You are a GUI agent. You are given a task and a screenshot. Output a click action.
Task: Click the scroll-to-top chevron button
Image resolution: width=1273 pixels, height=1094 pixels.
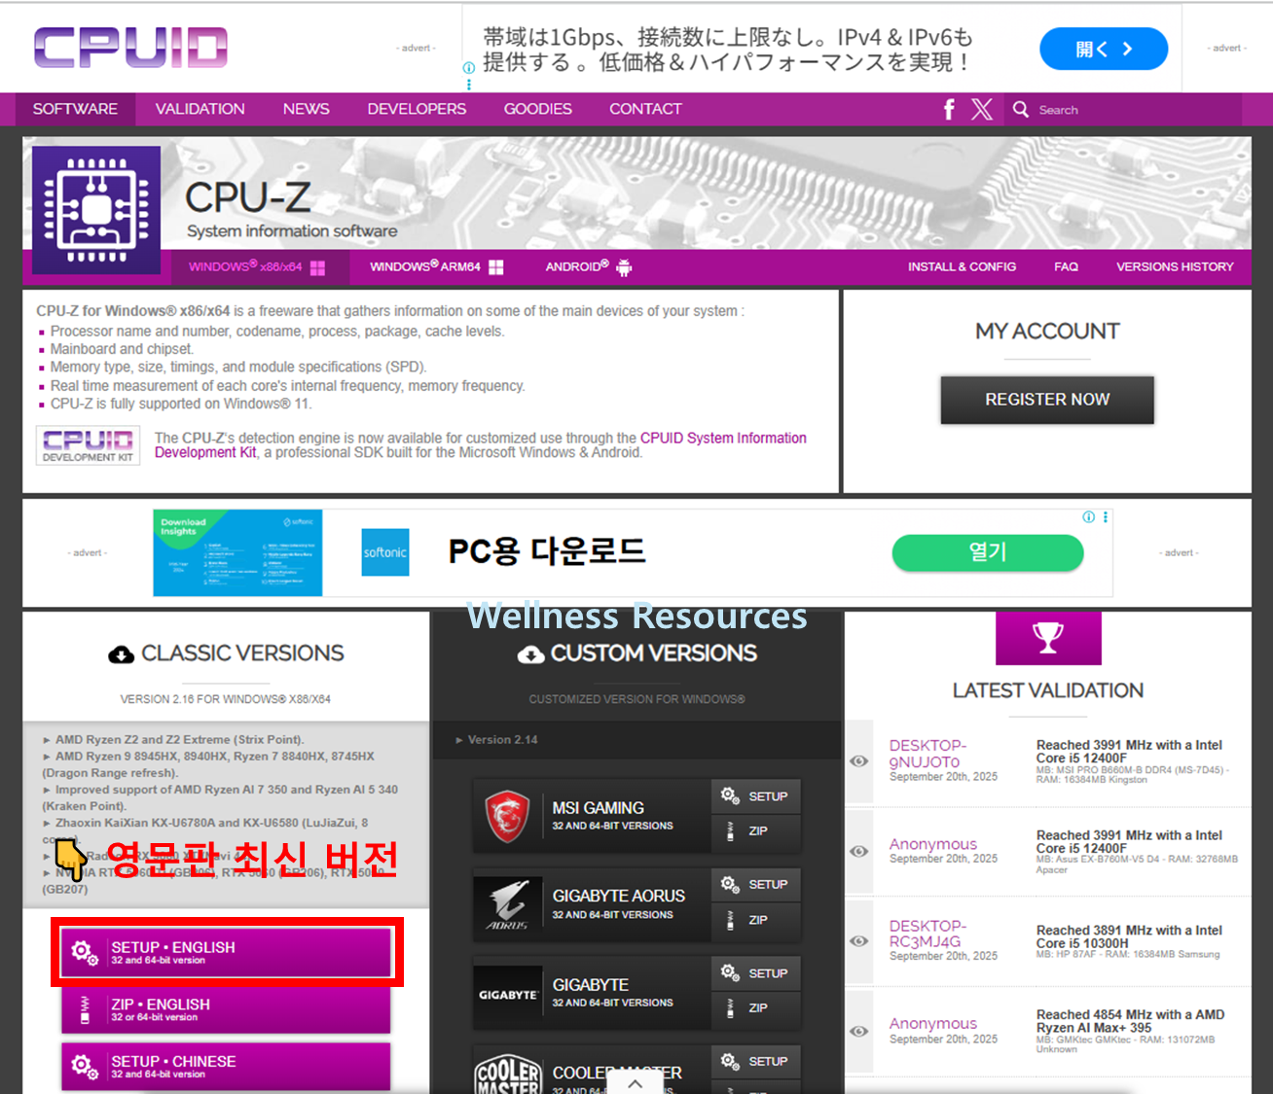[635, 1082]
